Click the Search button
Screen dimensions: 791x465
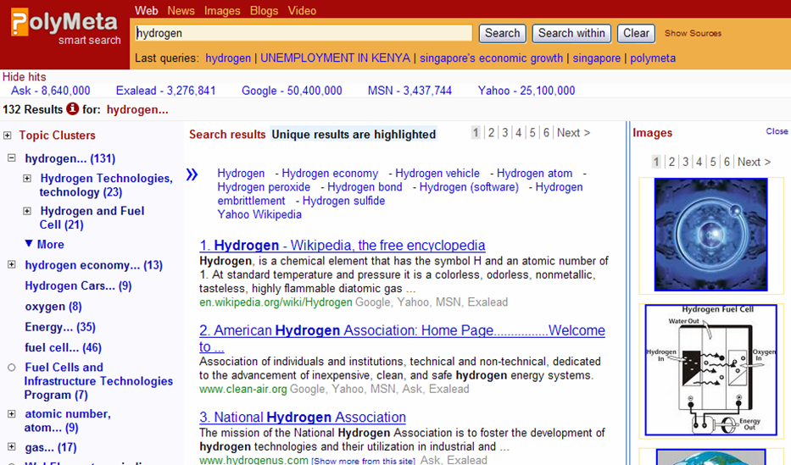point(503,33)
